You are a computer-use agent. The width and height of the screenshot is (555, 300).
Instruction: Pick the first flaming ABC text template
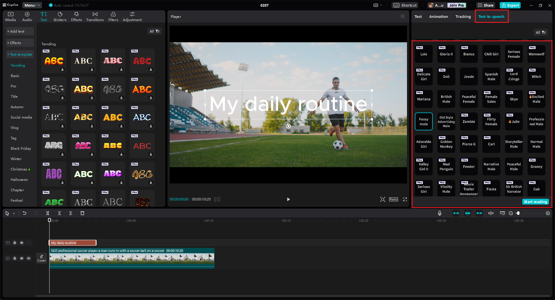click(x=54, y=61)
